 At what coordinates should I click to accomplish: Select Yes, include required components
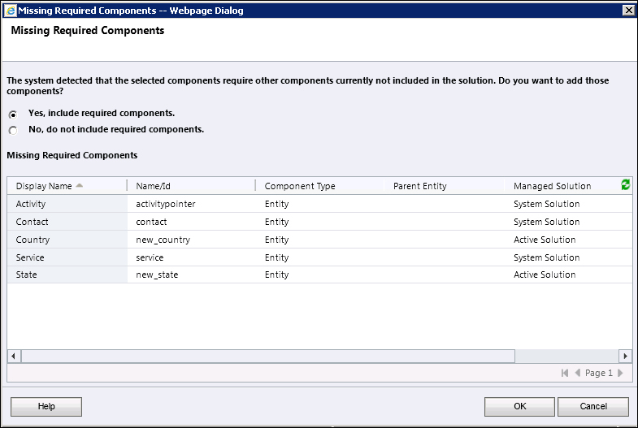coord(13,115)
